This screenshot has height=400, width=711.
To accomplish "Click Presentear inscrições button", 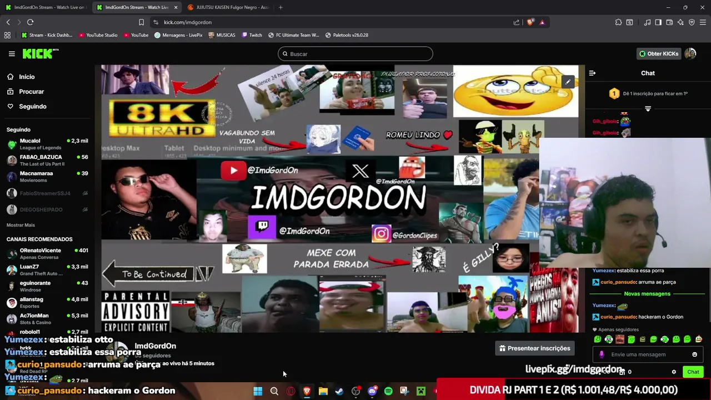I will click(x=535, y=348).
